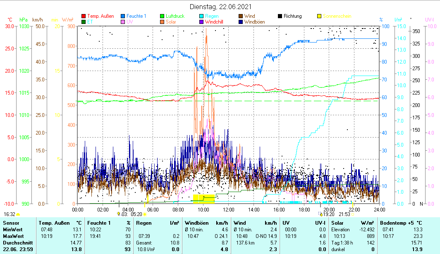
Task: Click the blue Feuchte 1 legend square
Action: click(123, 16)
